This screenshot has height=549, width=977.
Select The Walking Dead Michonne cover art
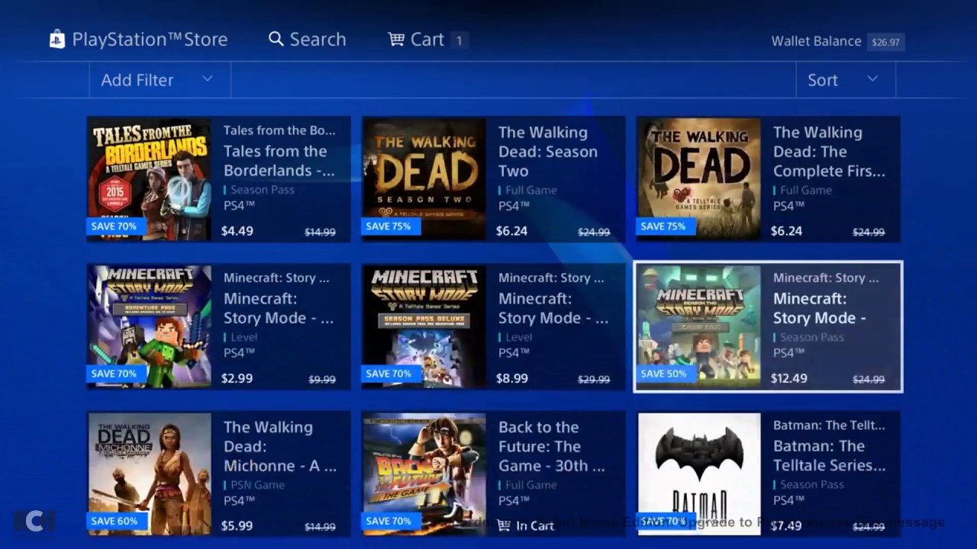[150, 474]
